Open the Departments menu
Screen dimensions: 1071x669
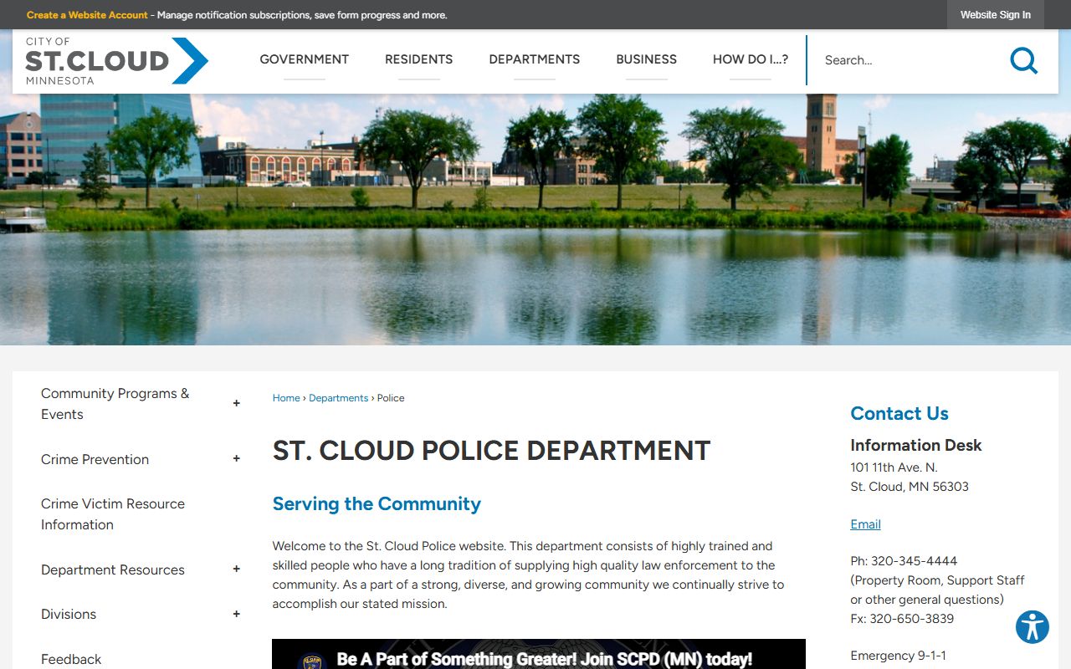tap(534, 59)
